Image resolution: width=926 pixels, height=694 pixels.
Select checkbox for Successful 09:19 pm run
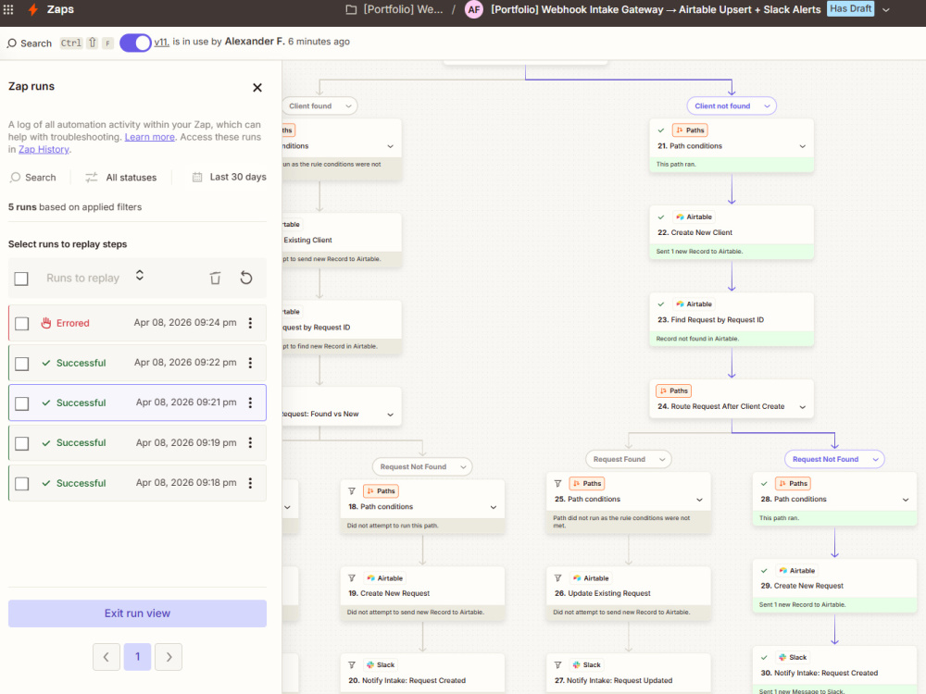click(x=22, y=443)
